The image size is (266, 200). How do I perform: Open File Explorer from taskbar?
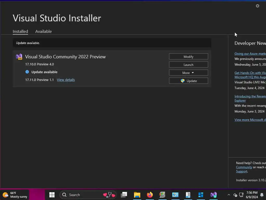tap(137, 195)
